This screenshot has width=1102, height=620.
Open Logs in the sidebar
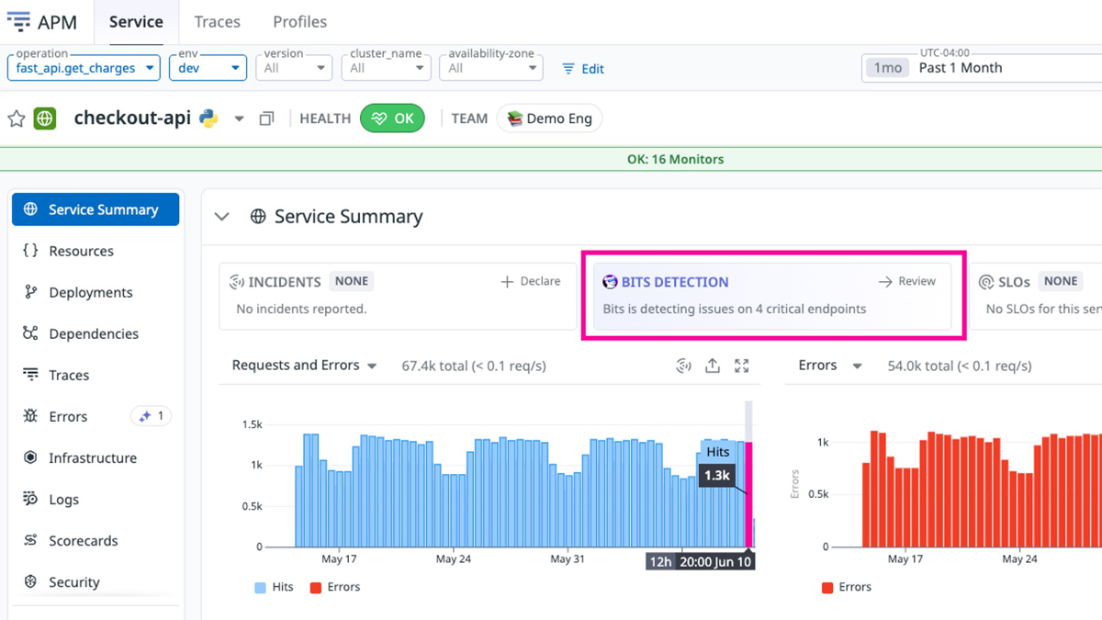(x=96, y=499)
